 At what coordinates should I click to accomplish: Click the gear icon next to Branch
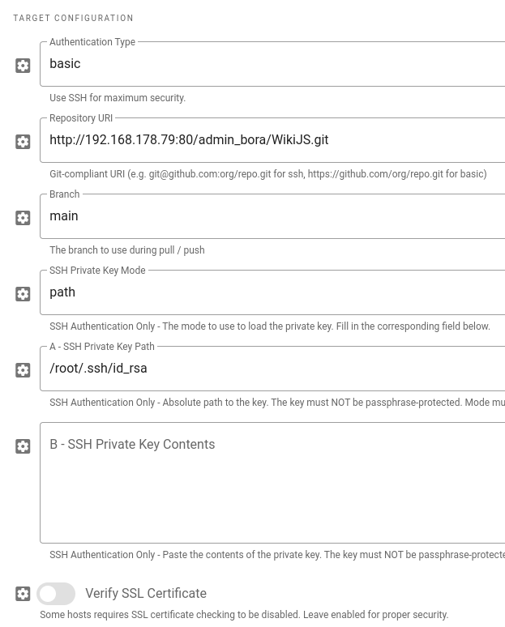pyautogui.click(x=23, y=218)
